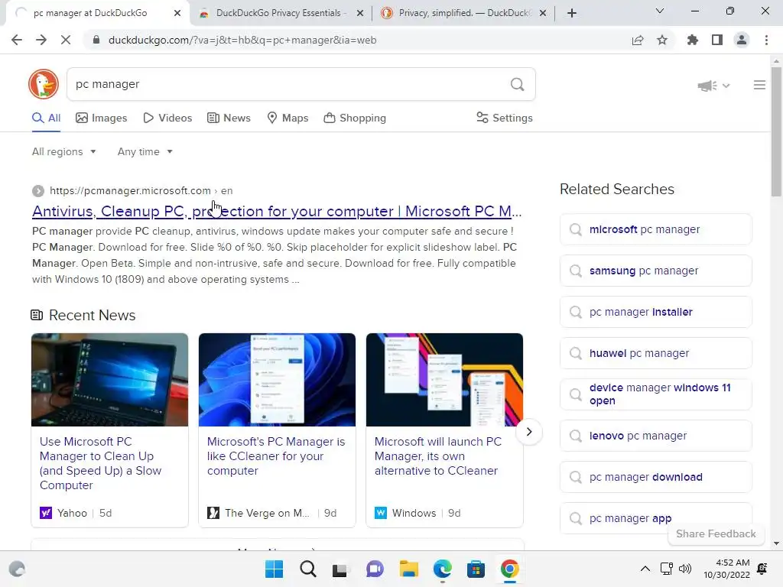This screenshot has width=783, height=587.
Task: Open the tab search chevron
Action: 660,11
